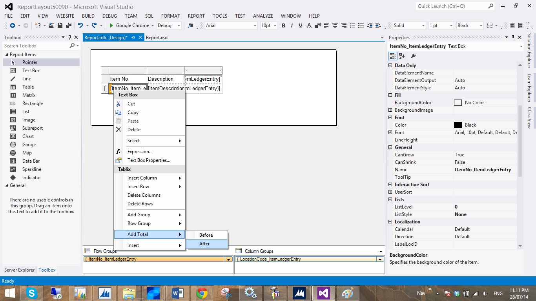Click the BackgroundColor swatch in Properties
This screenshot has height=301, width=536.
(x=458, y=103)
